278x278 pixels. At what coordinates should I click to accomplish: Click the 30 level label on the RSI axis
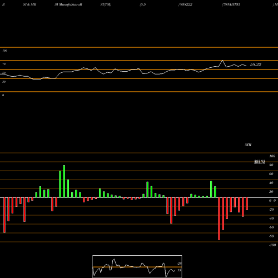click(4, 82)
